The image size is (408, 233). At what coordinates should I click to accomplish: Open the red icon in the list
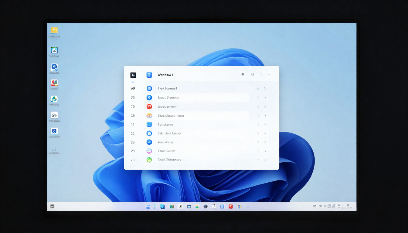click(149, 107)
